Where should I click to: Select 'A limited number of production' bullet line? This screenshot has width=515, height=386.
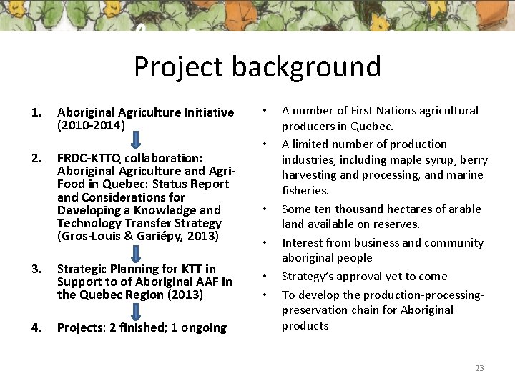(364, 144)
